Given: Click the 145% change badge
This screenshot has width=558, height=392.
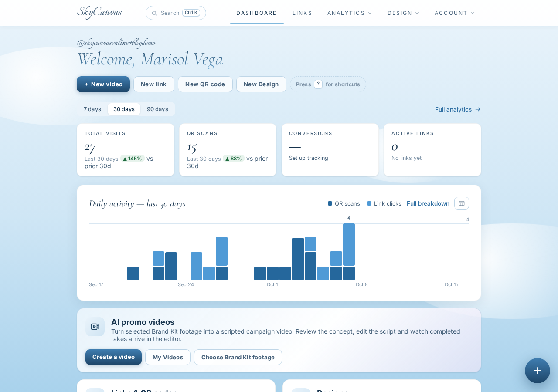Looking at the screenshot, I should click(x=133, y=159).
